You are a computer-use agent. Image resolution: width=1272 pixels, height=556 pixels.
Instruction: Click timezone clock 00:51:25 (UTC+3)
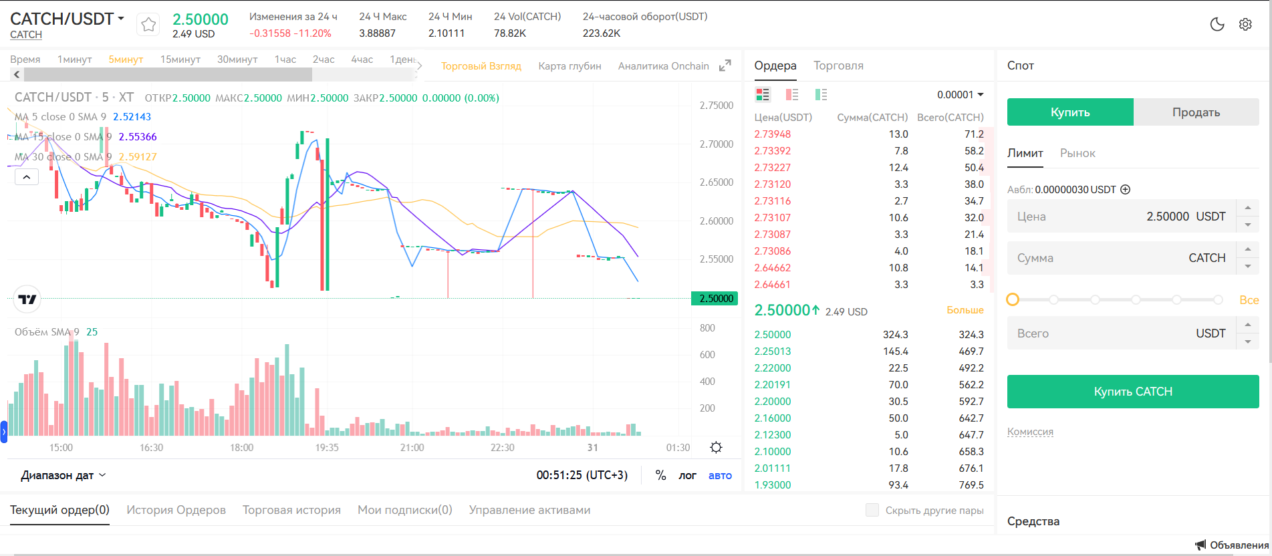(x=582, y=475)
